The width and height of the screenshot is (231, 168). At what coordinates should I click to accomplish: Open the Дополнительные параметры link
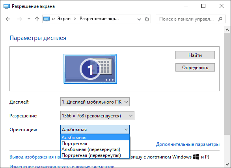click(x=188, y=144)
